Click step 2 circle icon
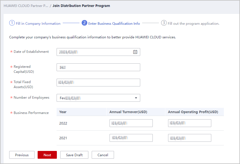The width and height of the screenshot is (240, 164). click(x=84, y=23)
